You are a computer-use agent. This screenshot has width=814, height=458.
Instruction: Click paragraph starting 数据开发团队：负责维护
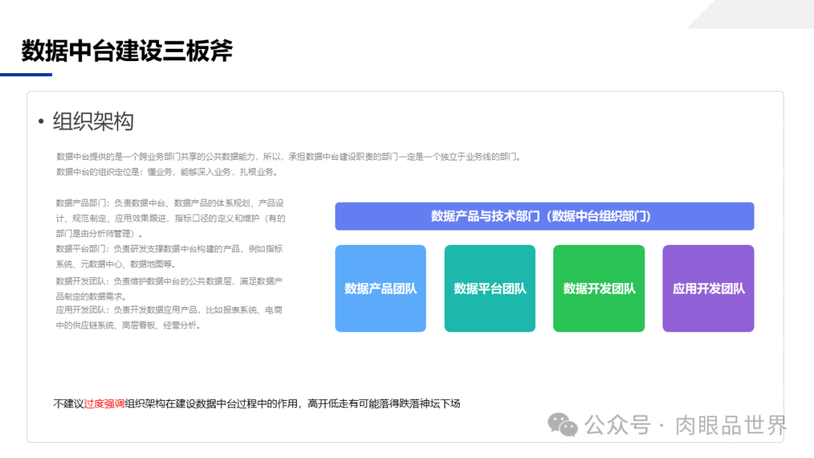[x=170, y=289]
